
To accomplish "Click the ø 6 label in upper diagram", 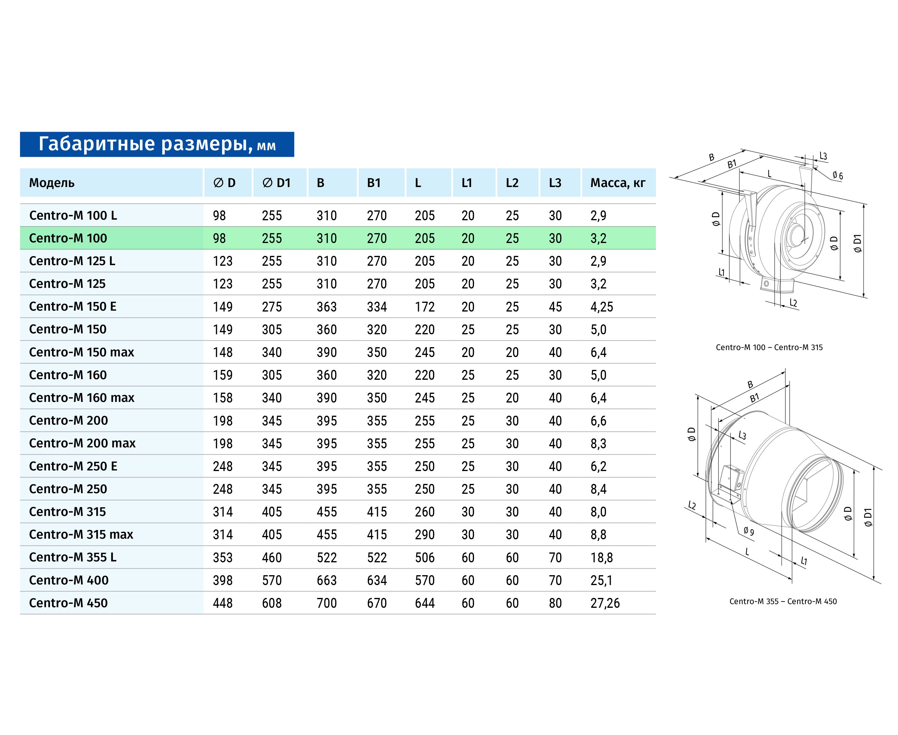I will pyautogui.click(x=837, y=176).
